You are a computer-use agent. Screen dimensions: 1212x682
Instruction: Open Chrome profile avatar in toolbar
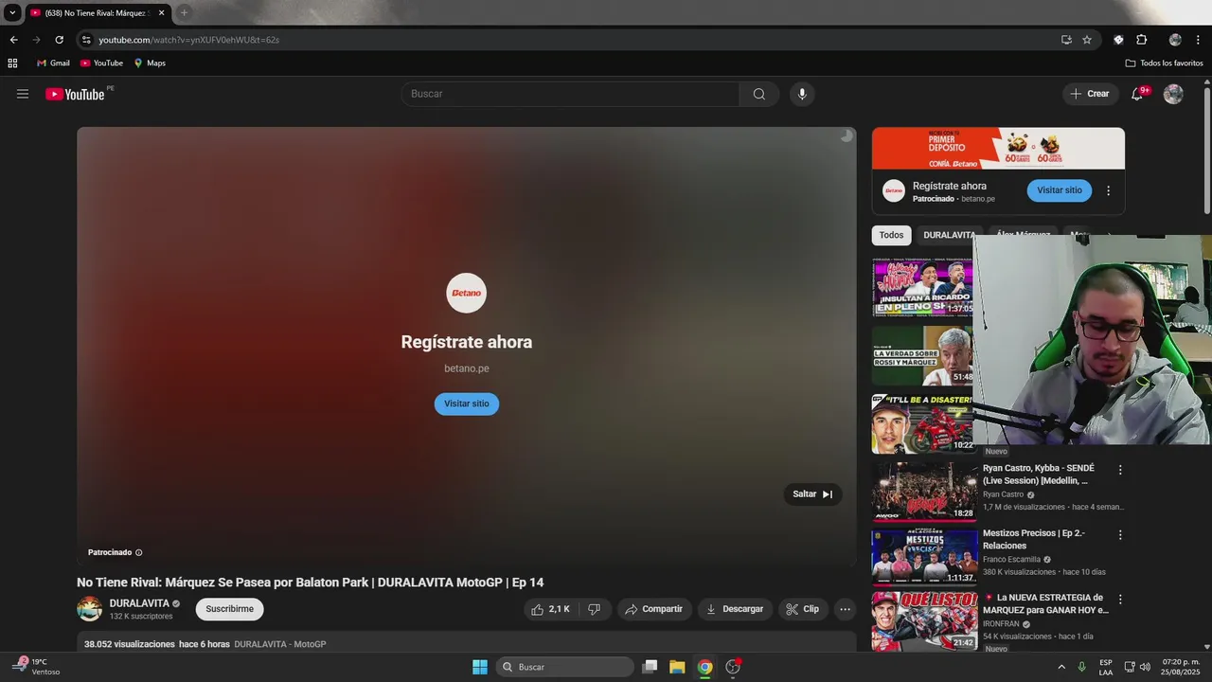[1175, 40]
